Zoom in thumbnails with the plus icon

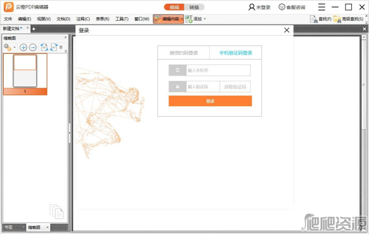[x=23, y=47]
